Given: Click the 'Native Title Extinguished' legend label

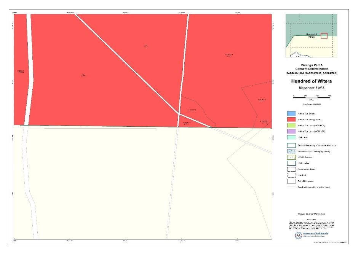Looking at the screenshot, I should point(309,119).
